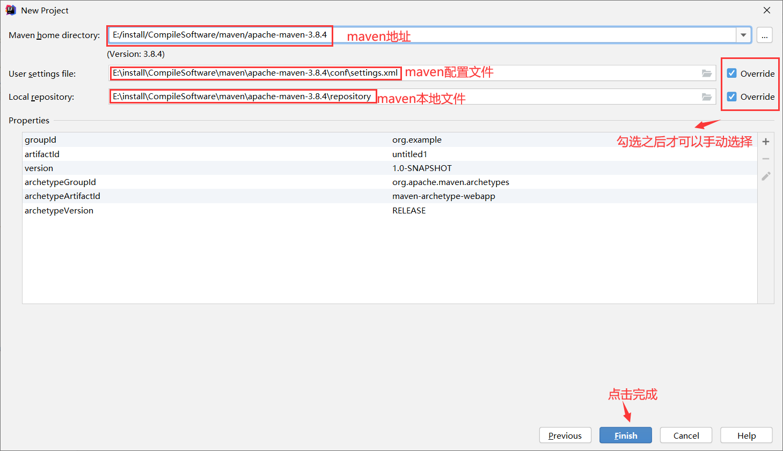Click the remove property minus icon
783x451 pixels.
pos(766,159)
